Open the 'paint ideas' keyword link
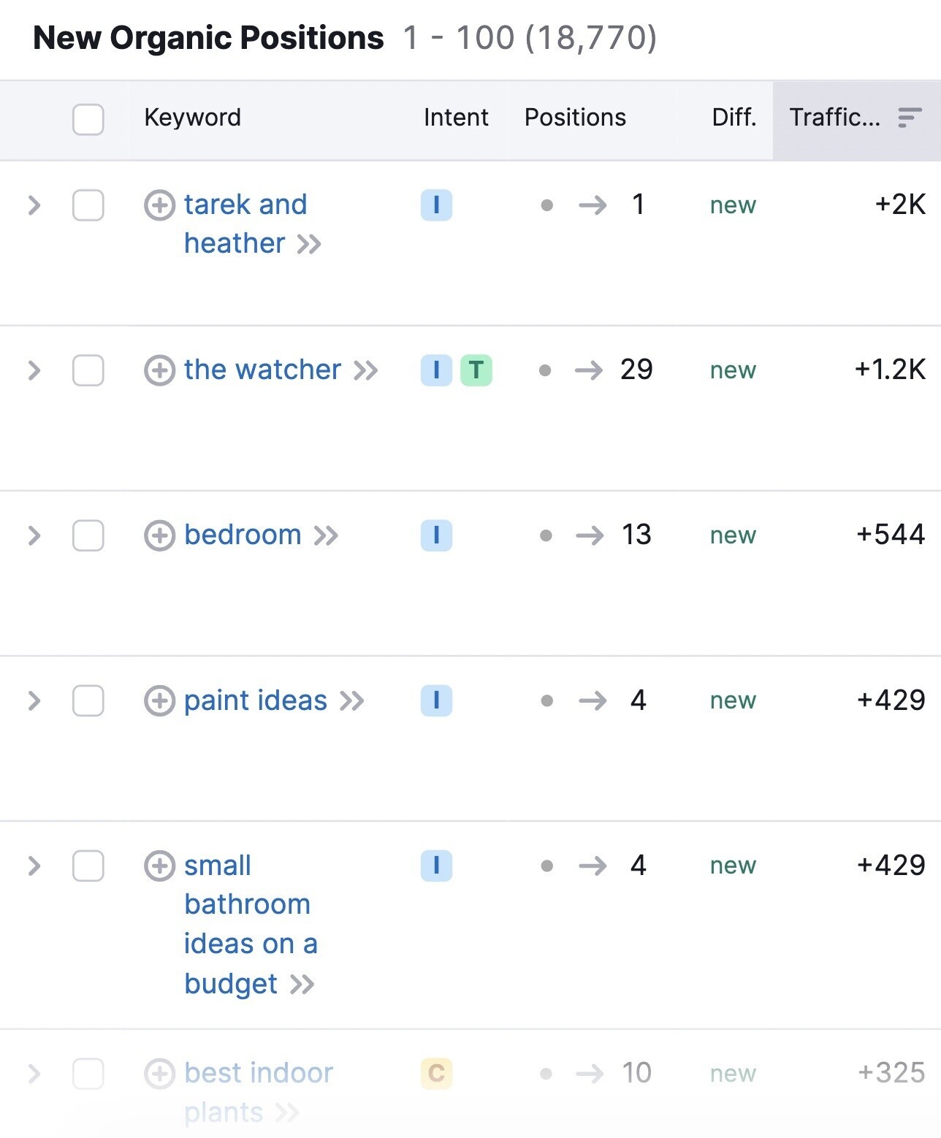Viewport: 941px width, 1138px height. coord(256,700)
